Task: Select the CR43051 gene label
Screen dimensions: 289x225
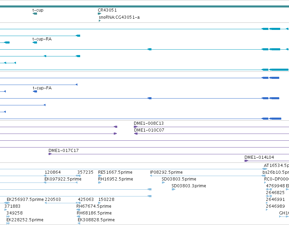Action: point(107,10)
